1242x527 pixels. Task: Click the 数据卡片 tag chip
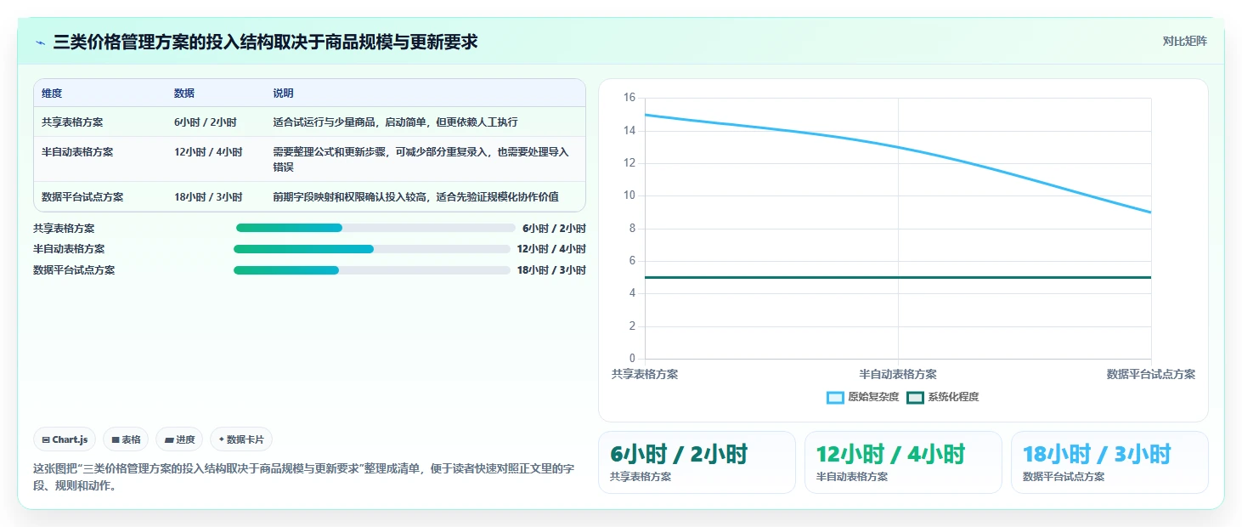[x=241, y=439]
